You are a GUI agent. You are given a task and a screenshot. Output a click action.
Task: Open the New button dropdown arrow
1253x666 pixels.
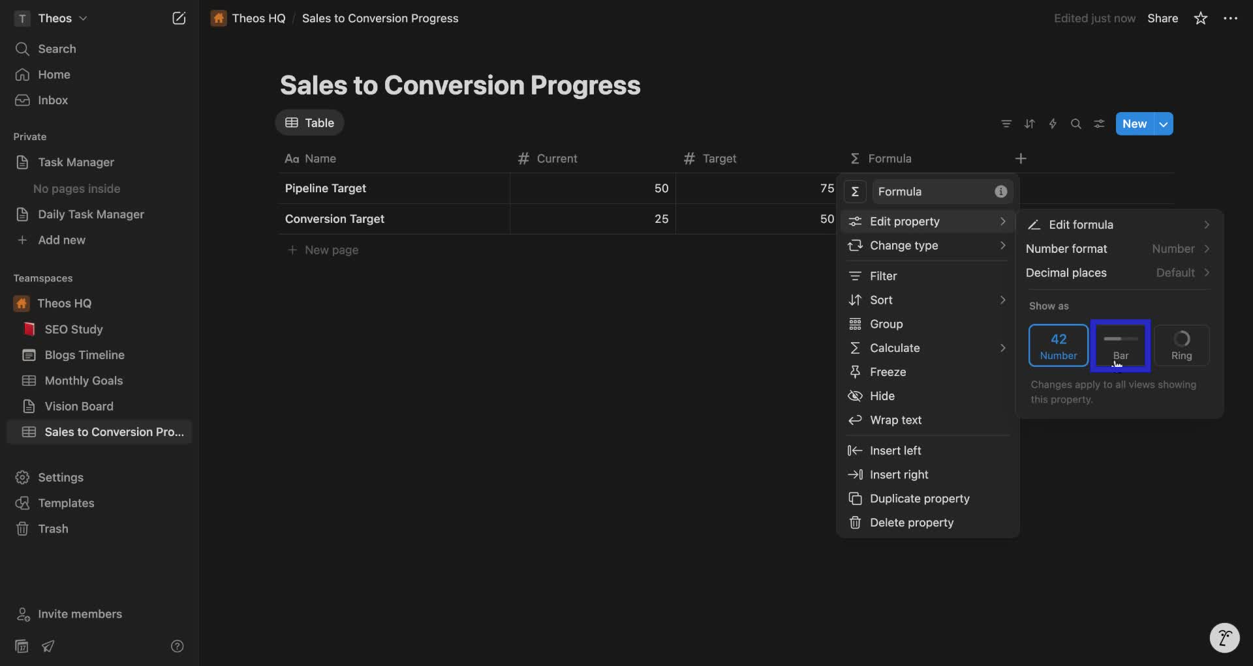[1164, 124]
